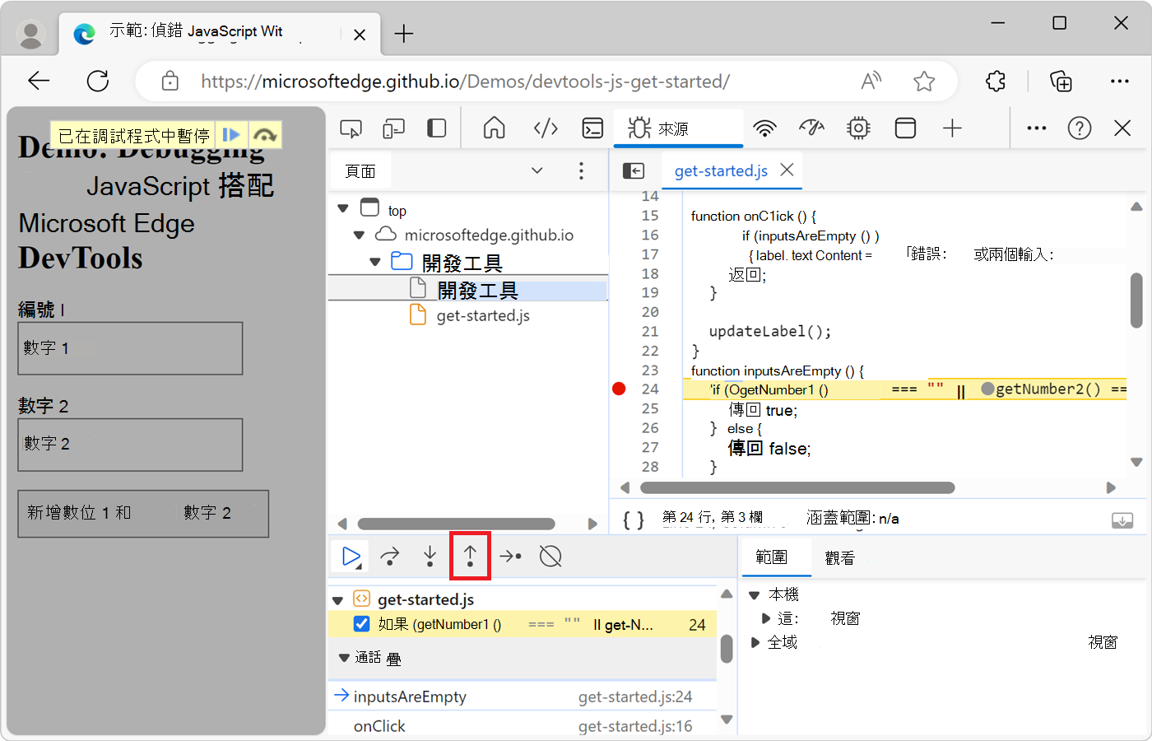Screen dimensions: 1152x741
Task: Switch to the 觀看 Watch tab
Action: tap(839, 557)
